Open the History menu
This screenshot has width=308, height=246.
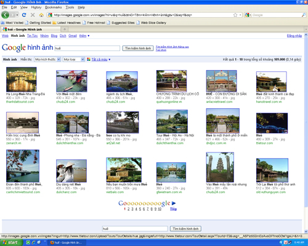(36, 7)
